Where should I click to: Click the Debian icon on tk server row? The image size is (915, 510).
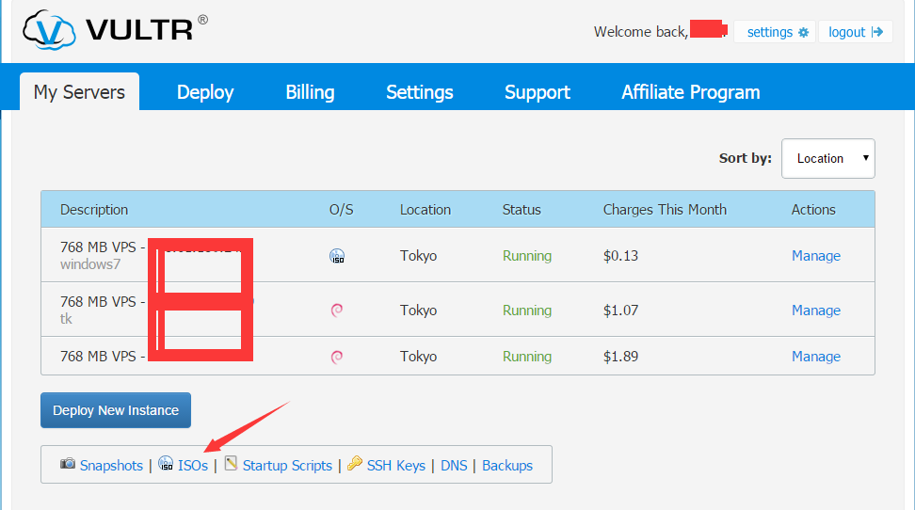coord(337,311)
